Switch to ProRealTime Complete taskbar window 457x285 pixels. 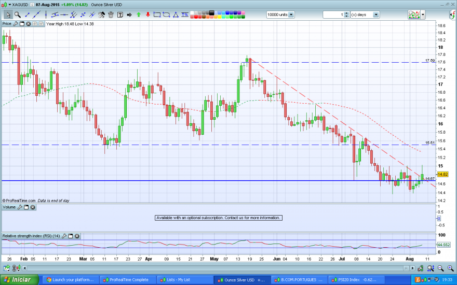click(127, 280)
